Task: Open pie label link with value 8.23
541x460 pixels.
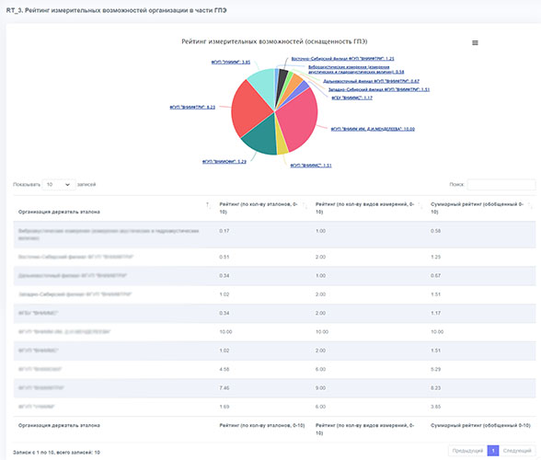Action: (192, 108)
